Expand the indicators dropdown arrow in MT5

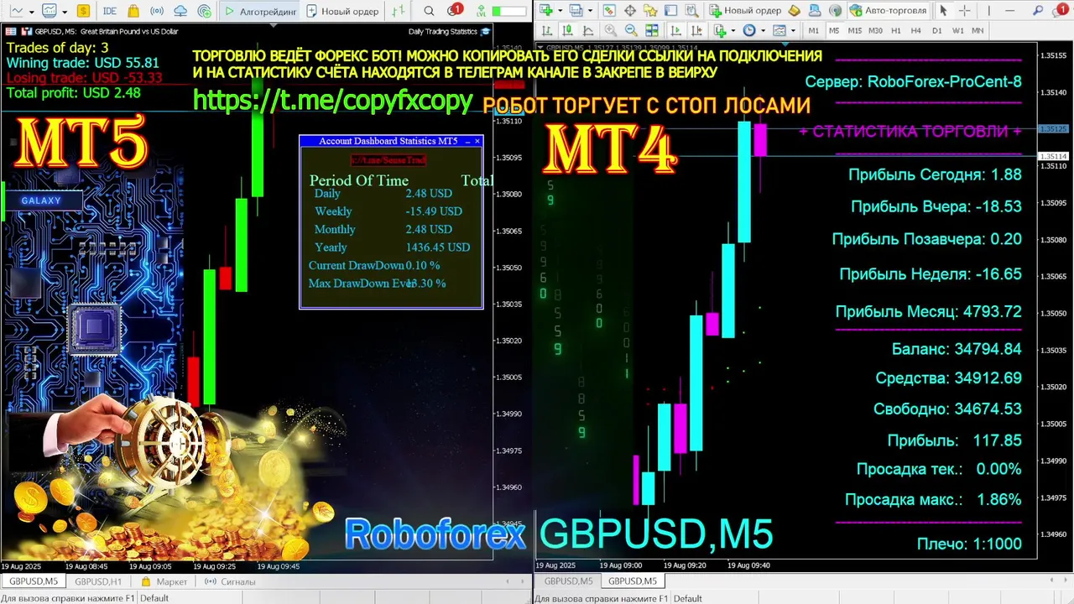(65, 12)
